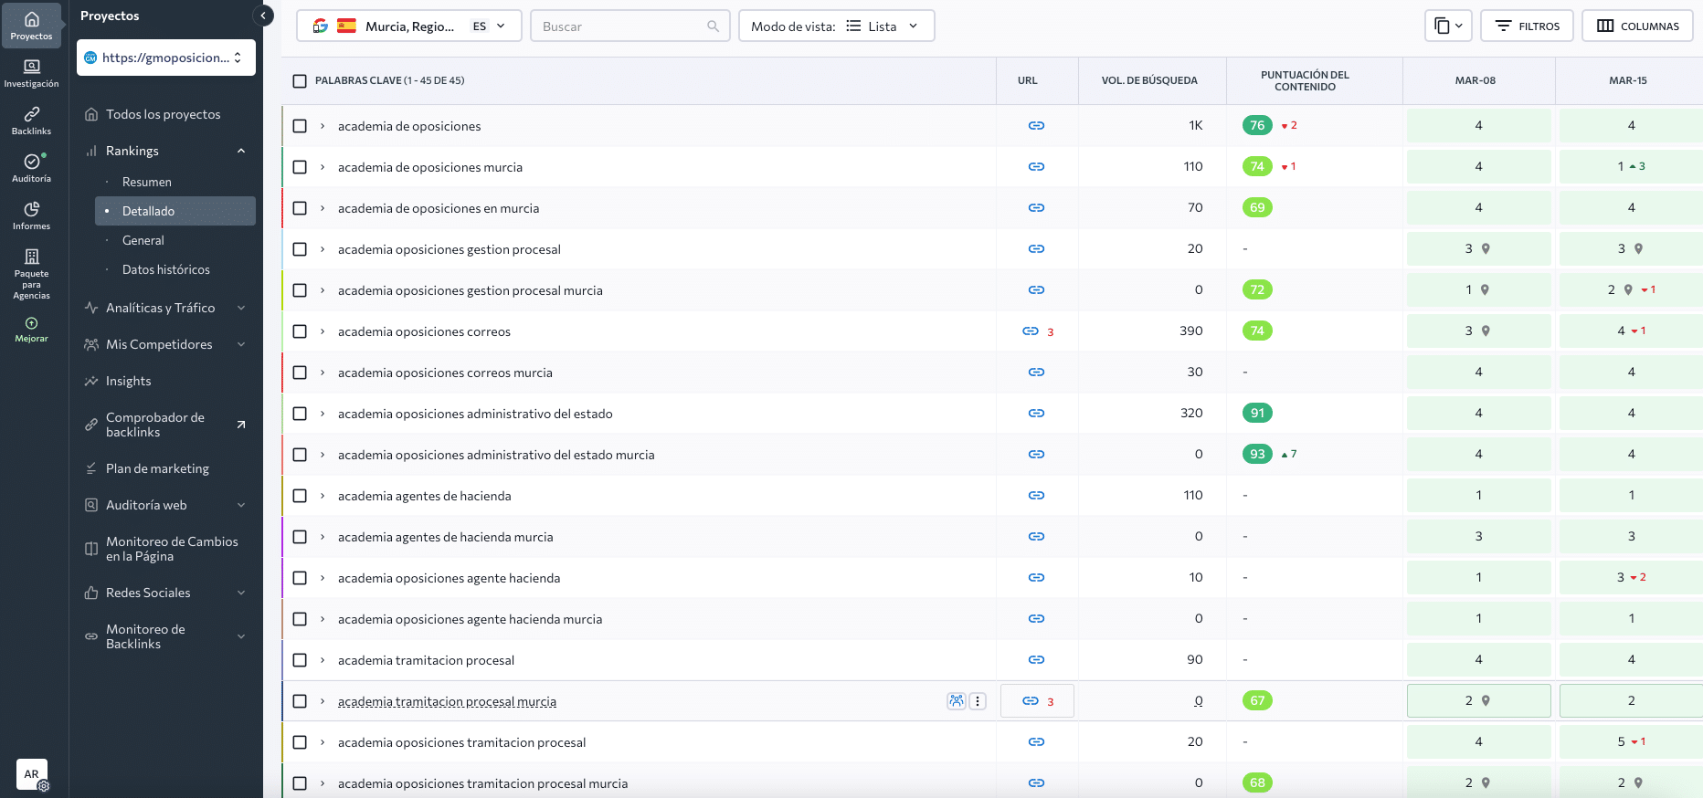Click the FILTROS button
The width and height of the screenshot is (1703, 798).
point(1527,26)
